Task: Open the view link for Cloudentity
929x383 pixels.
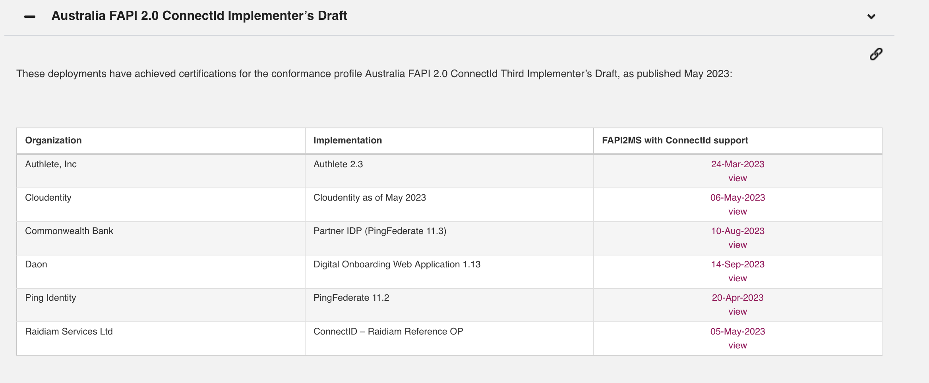Action: [737, 211]
